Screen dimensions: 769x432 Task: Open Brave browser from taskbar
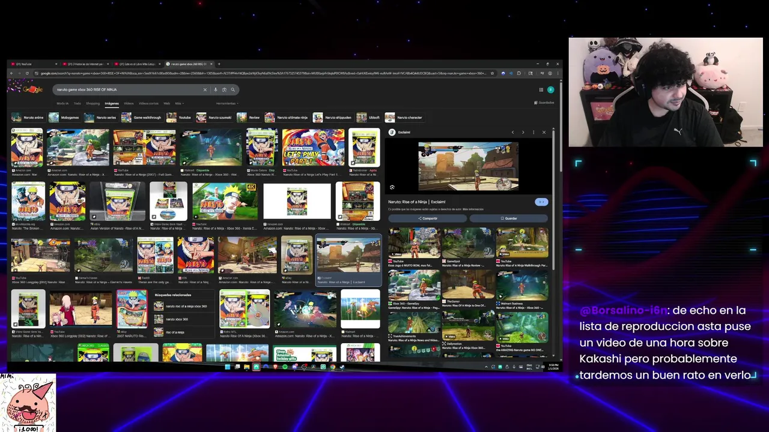[275, 367]
